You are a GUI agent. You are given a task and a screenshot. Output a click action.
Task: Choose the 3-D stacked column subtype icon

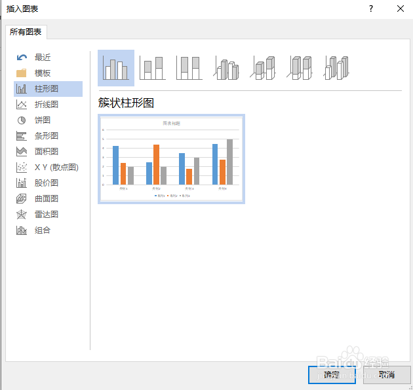263,68
